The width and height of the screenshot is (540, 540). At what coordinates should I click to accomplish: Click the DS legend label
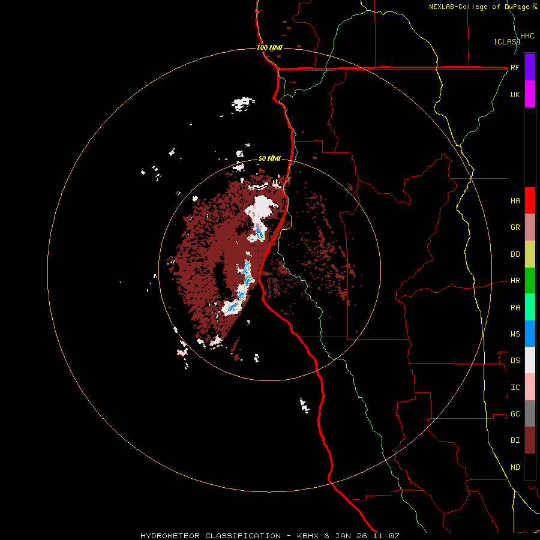[x=515, y=361]
